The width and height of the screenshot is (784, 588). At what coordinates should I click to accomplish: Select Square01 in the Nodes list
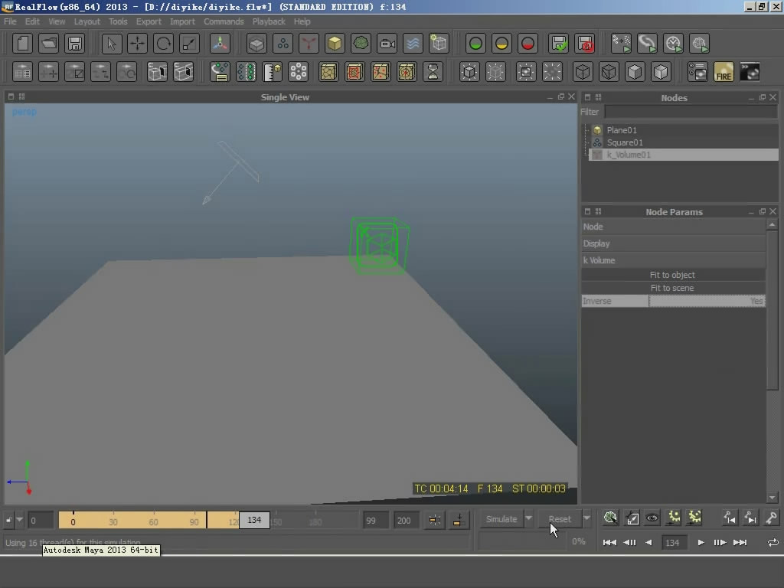pyautogui.click(x=625, y=142)
